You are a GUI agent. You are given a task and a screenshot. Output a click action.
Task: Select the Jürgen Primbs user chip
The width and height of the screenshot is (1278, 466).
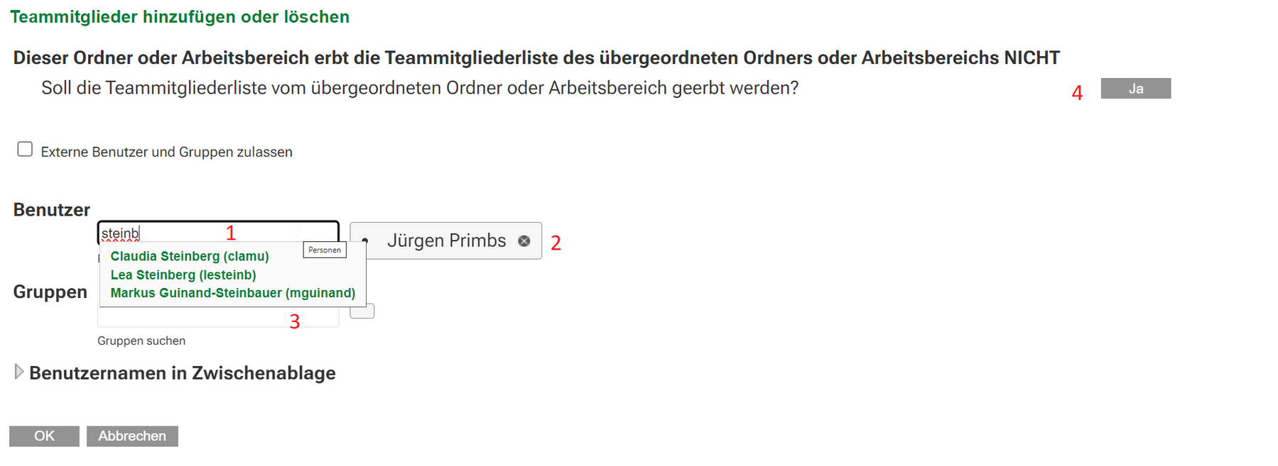(x=446, y=240)
